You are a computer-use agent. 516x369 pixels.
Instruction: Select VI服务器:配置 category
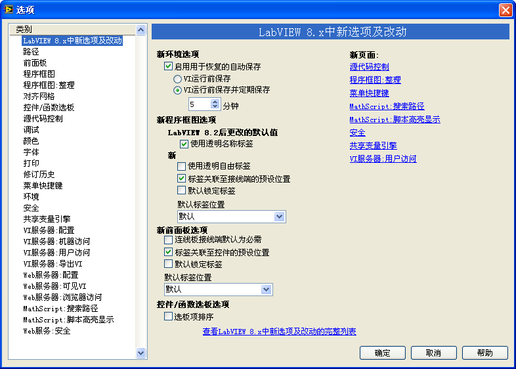pyautogui.click(x=49, y=230)
